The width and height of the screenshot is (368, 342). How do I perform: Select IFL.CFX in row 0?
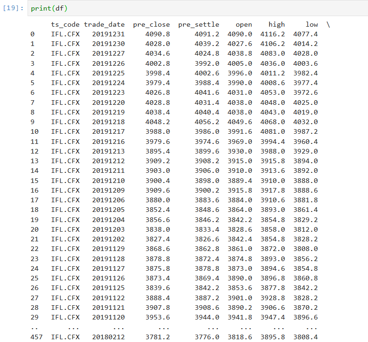point(64,34)
